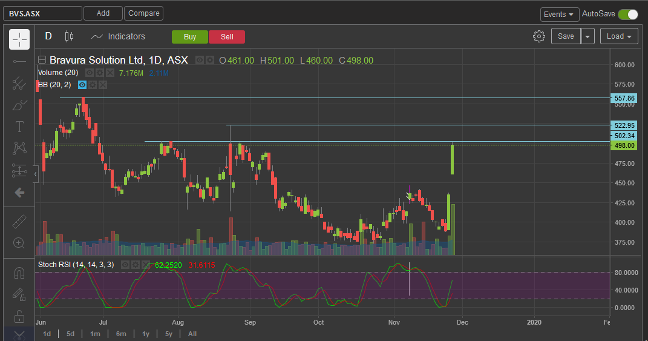Click the left arrow back icon
Screen dimensions: 648x341
[x=19, y=193]
